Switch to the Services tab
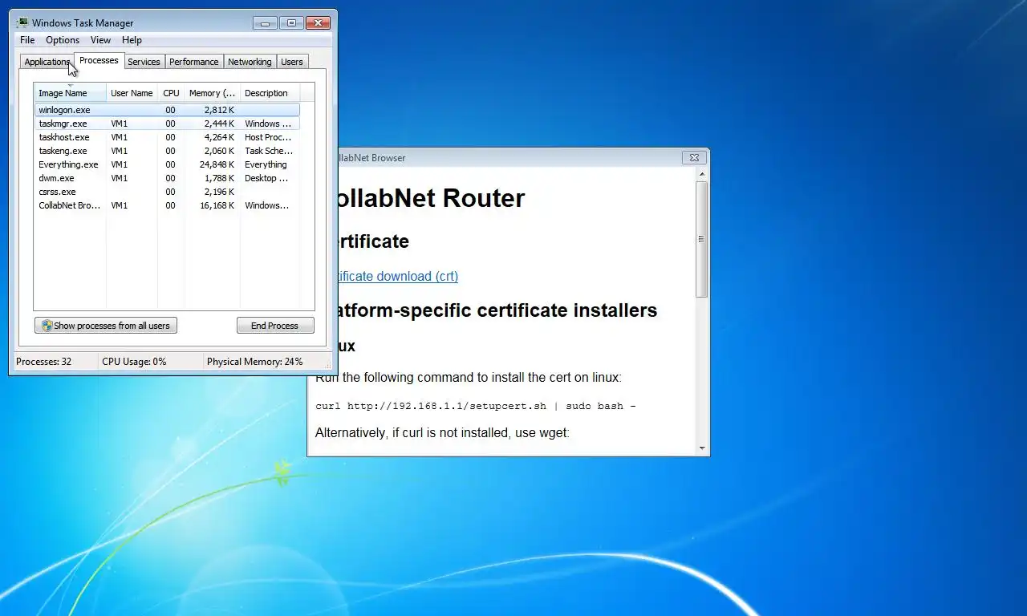This screenshot has height=616, width=1027. (x=144, y=62)
